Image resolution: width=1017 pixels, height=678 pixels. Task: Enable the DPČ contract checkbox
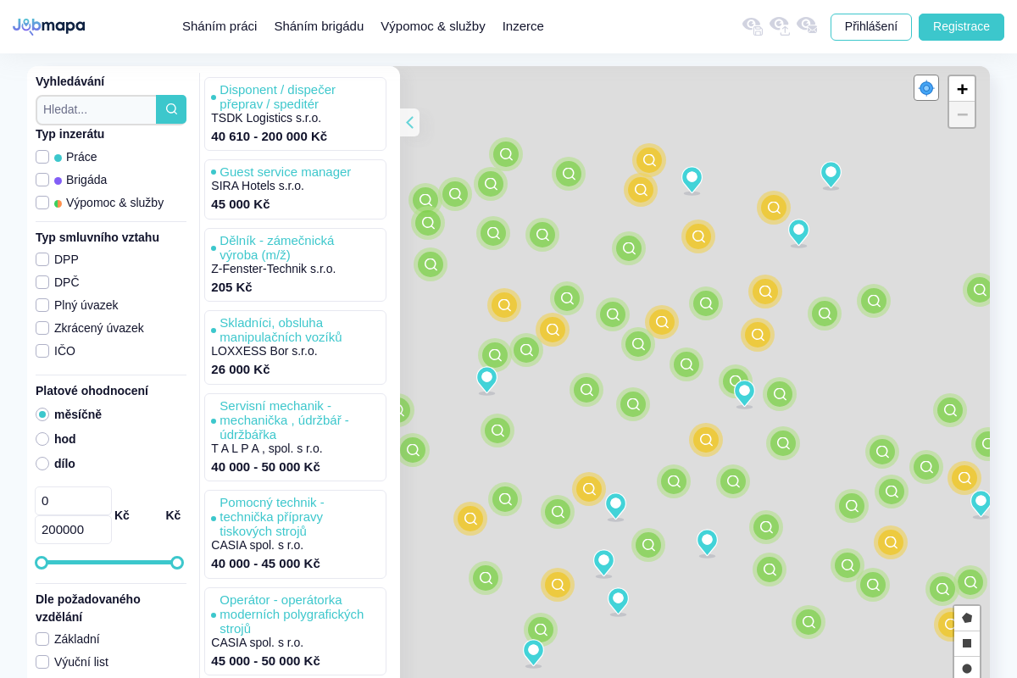coord(42,282)
